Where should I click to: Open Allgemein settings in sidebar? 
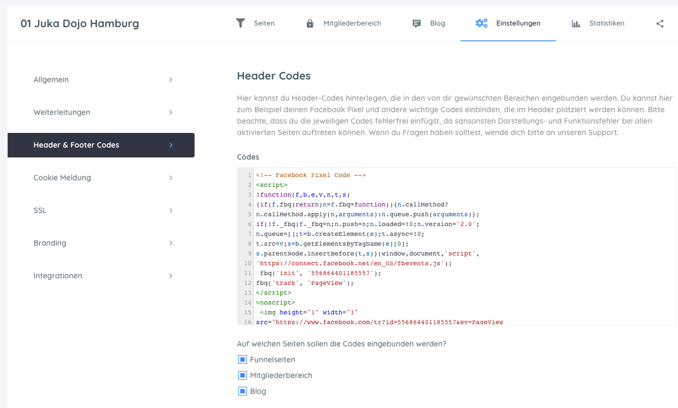pyautogui.click(x=101, y=80)
